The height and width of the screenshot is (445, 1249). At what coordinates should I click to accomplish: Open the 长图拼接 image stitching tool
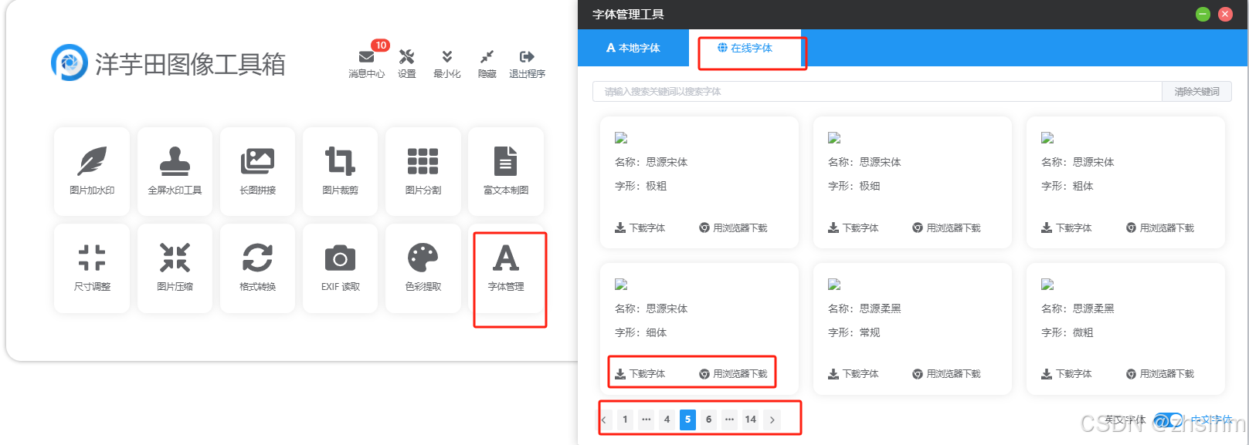pos(257,171)
